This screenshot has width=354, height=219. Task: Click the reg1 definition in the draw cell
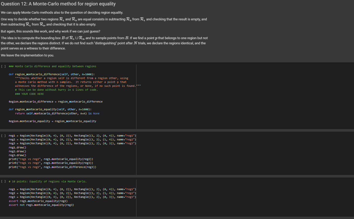tap(72, 136)
